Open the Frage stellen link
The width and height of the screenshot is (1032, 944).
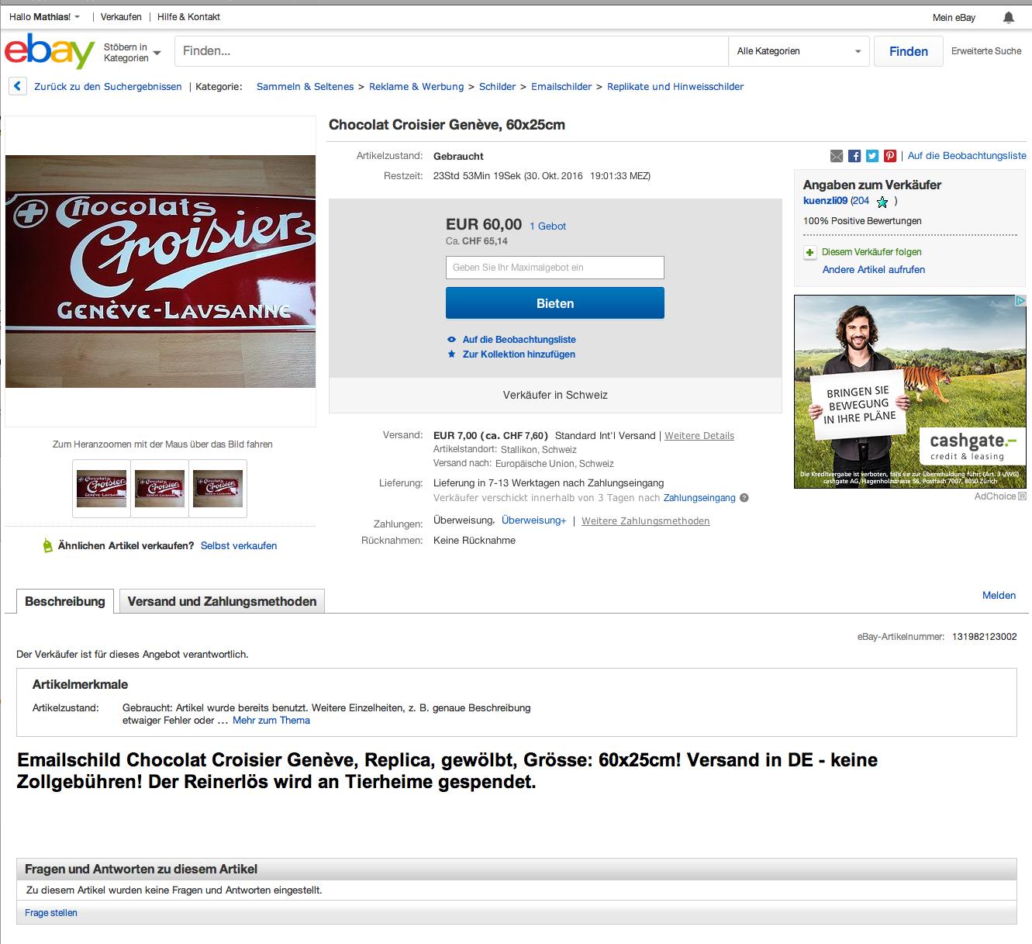(51, 913)
